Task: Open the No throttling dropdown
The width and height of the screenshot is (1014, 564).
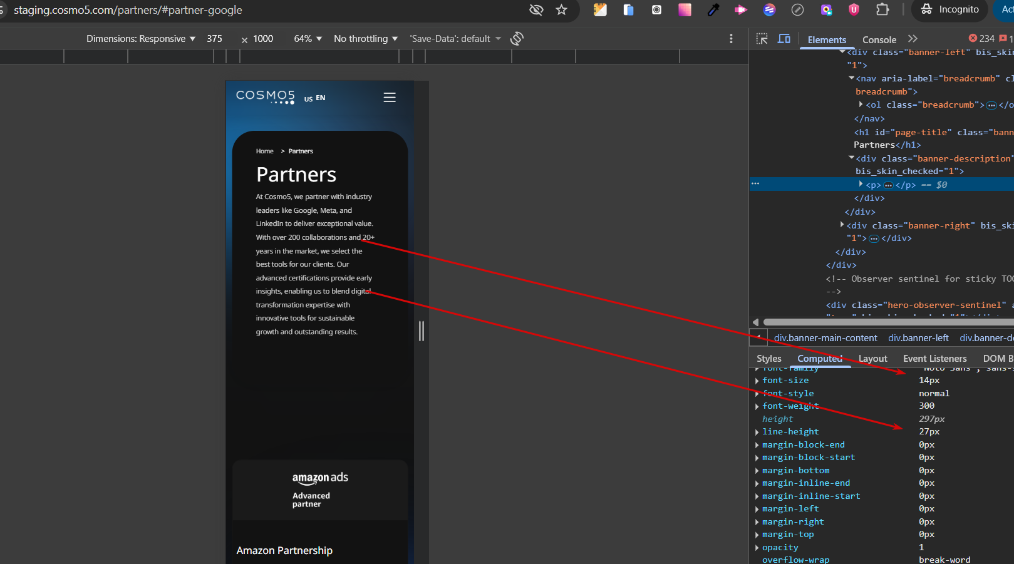Action: click(x=366, y=39)
